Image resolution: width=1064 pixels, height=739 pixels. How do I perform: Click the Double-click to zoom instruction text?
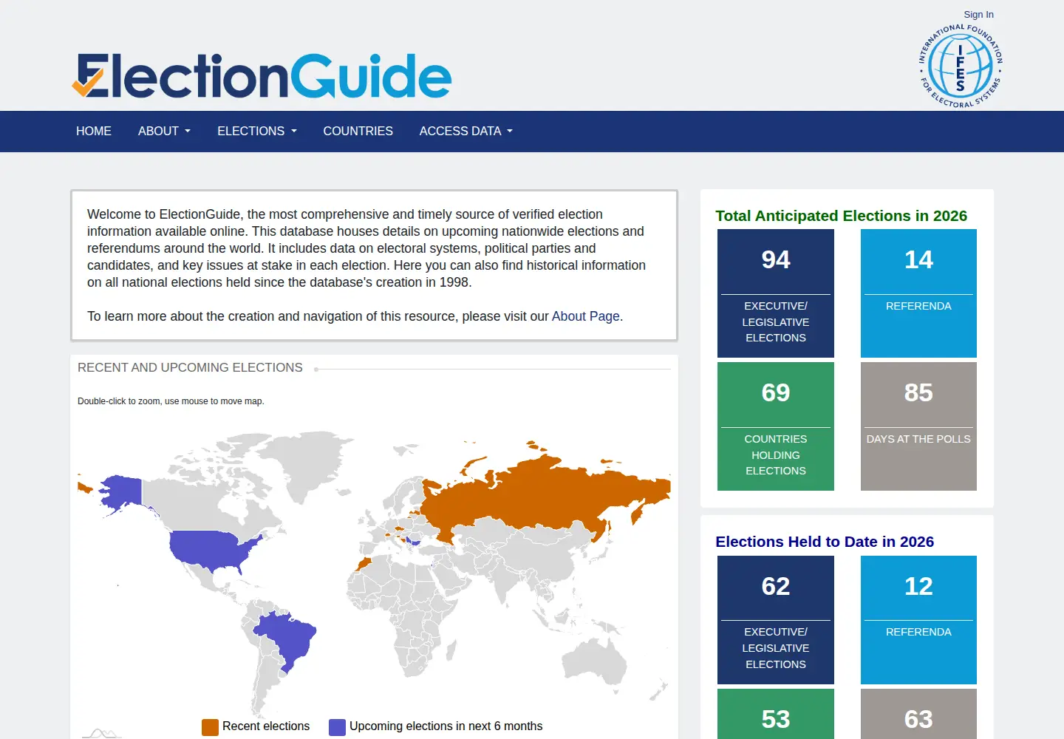(171, 401)
